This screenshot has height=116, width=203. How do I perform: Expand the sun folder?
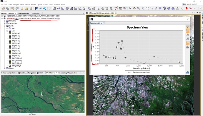(7, 28)
